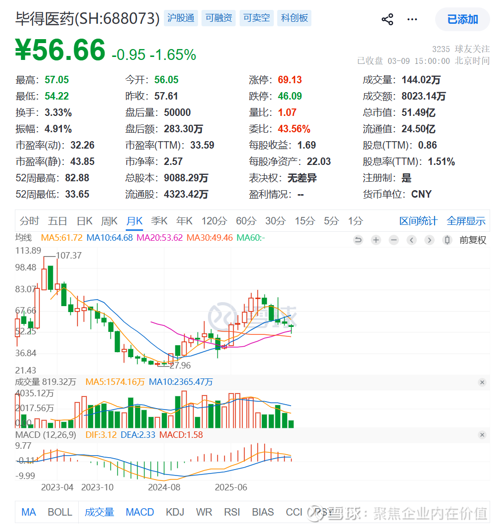Shift the chart left with the arrow icon
Image resolution: width=502 pixels, height=529 pixels.
pyautogui.click(x=411, y=240)
